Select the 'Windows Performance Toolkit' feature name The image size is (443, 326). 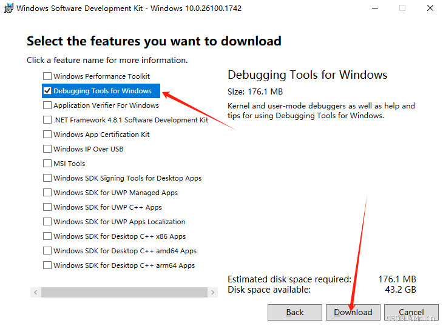pos(102,76)
